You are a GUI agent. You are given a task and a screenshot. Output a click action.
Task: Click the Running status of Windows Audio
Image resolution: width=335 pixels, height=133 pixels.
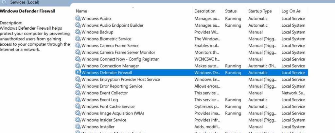coord(233,19)
